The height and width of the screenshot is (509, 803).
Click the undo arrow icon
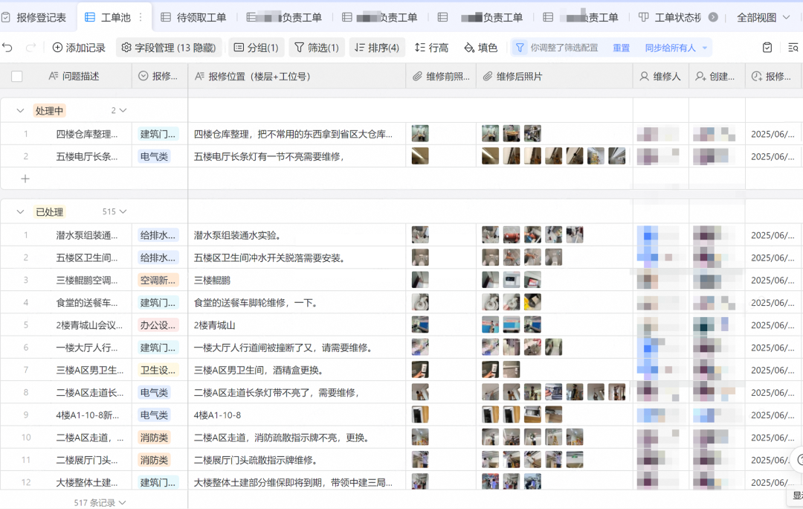tap(8, 48)
